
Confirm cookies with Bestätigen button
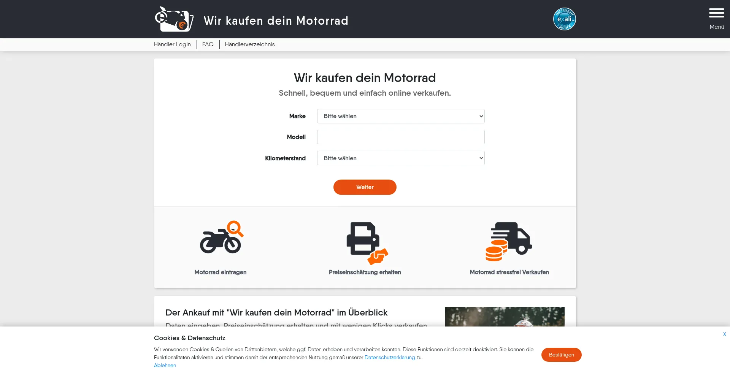pos(561,355)
